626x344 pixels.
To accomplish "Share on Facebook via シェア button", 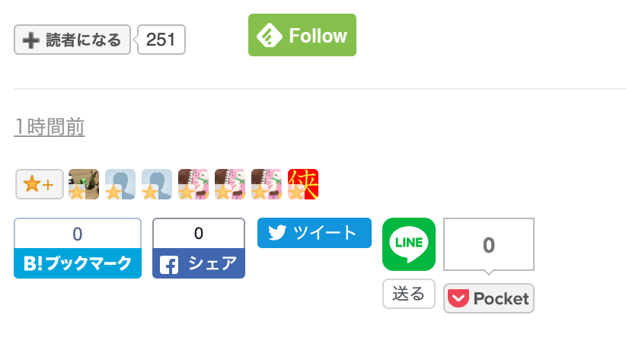I will [x=199, y=263].
